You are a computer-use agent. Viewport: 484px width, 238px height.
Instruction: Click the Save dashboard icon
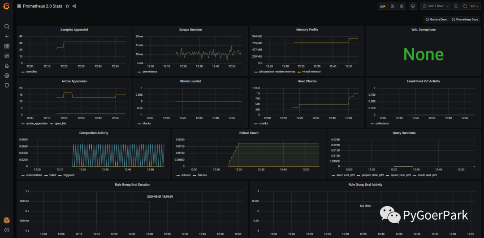coord(392,6)
